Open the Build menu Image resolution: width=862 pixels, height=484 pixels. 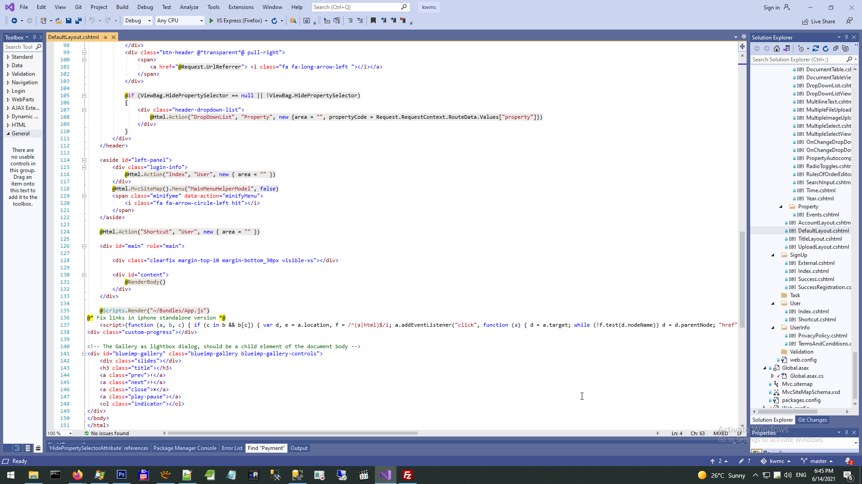click(x=122, y=7)
